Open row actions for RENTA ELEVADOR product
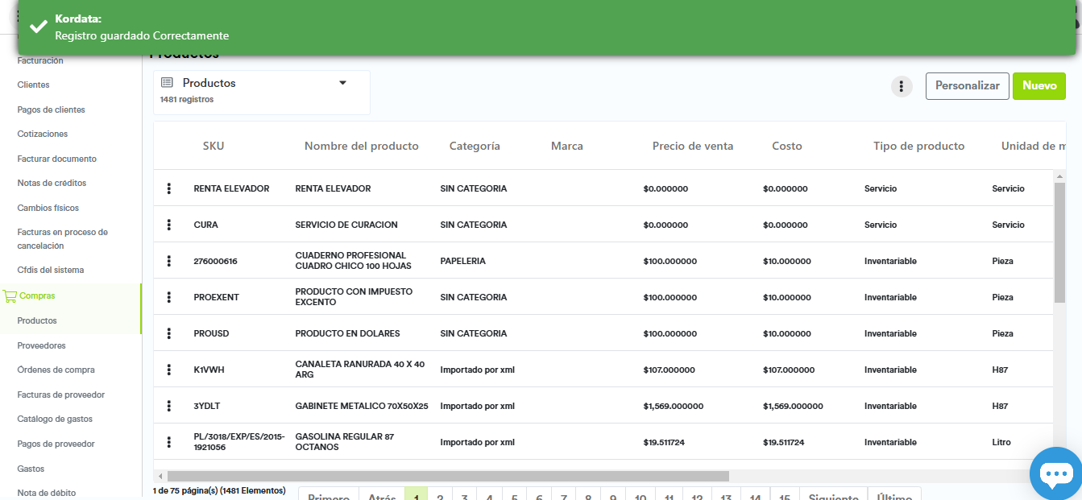 pos(169,188)
